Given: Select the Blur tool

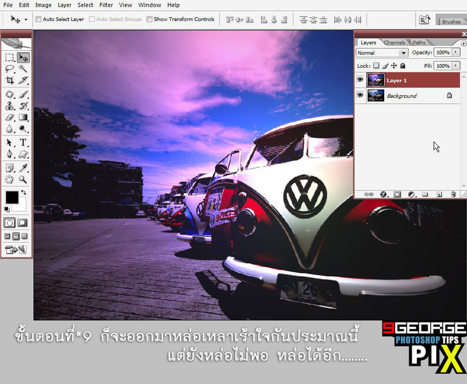Looking at the screenshot, I should point(9,128).
